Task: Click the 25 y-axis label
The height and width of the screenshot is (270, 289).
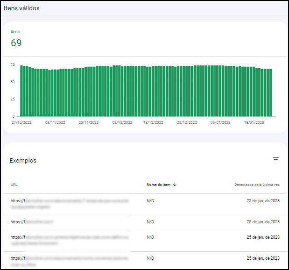Action: click(x=13, y=99)
